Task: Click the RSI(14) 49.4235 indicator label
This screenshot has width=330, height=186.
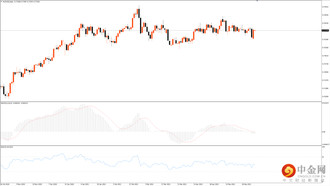Action: click(7, 147)
